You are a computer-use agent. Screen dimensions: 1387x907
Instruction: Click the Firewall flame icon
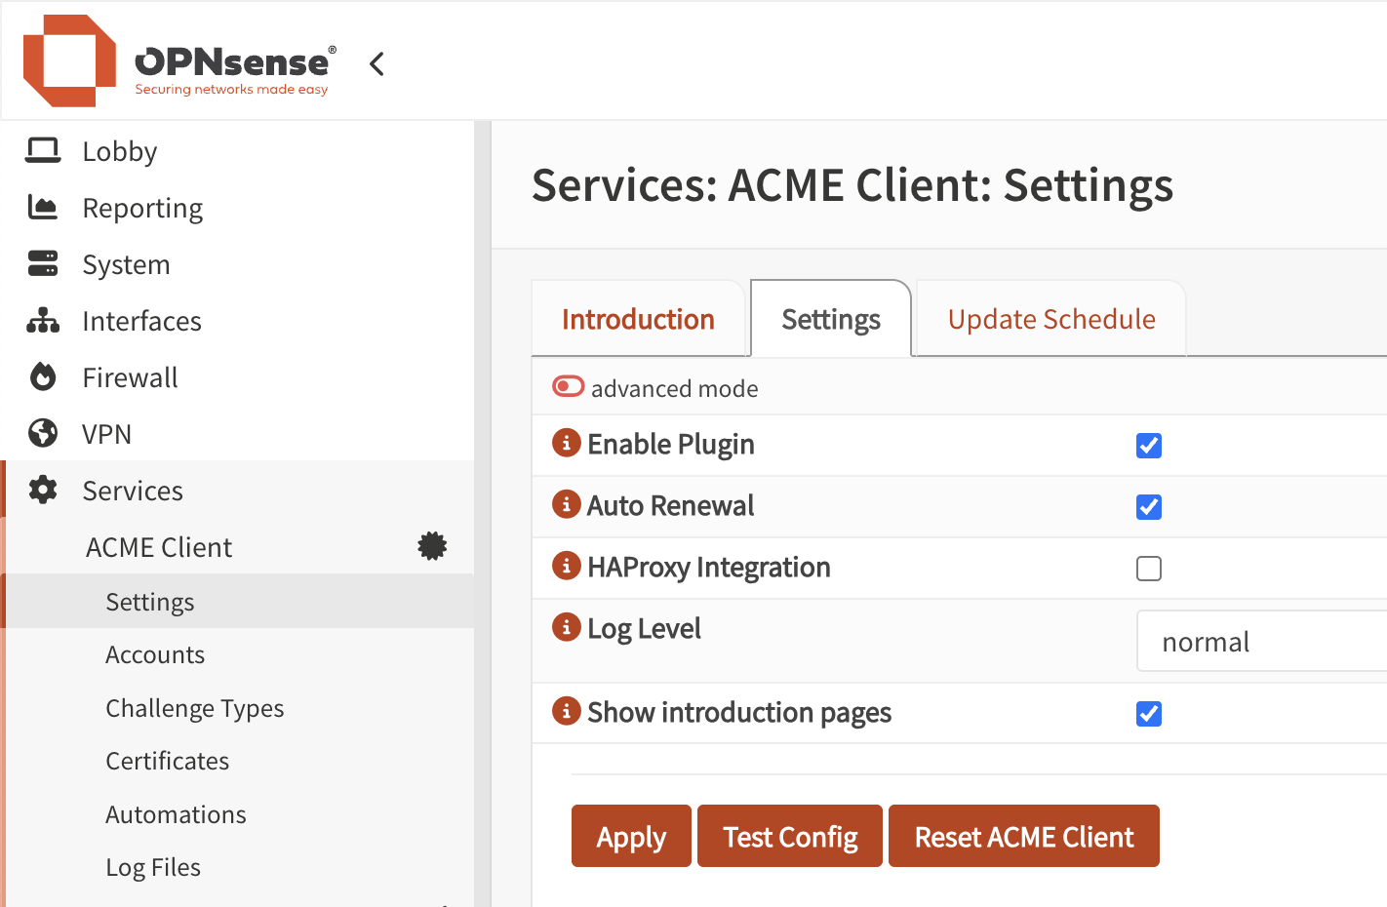pos(43,377)
